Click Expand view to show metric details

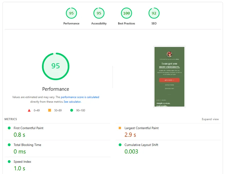(x=210, y=119)
